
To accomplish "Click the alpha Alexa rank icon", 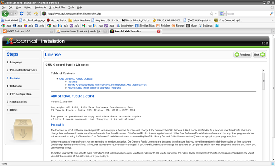I will tap(36, 26).
